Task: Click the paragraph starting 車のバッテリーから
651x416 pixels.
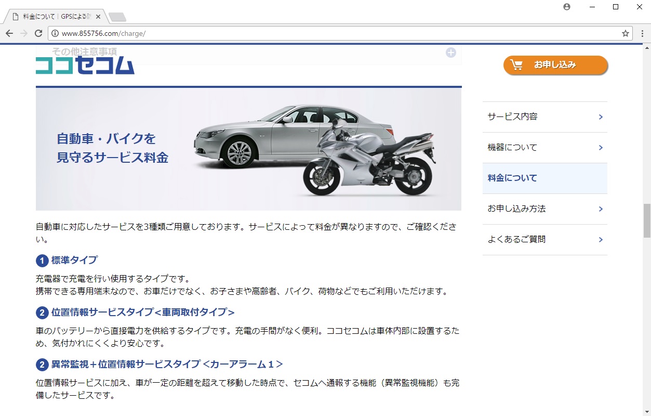Action: pyautogui.click(x=248, y=337)
